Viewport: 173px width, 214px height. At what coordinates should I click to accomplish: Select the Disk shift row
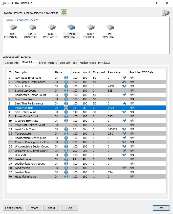[x=87, y=155]
